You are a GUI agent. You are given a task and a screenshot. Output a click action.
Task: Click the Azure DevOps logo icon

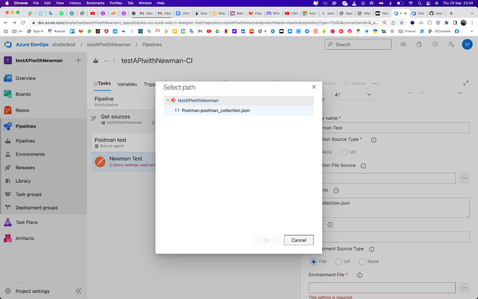click(8, 45)
